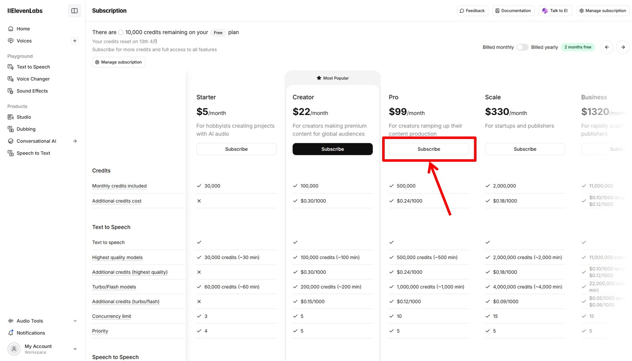Image resolution: width=632 pixels, height=361 pixels.
Task: Click the arrow beside Conversational AI
Action: click(75, 141)
